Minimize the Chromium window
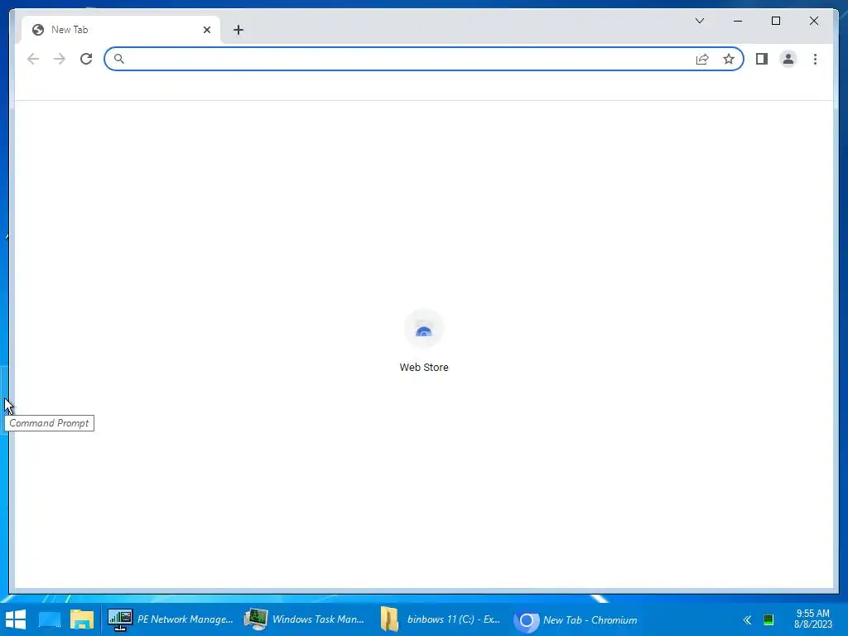Screen dimensions: 848x636 click(x=738, y=21)
